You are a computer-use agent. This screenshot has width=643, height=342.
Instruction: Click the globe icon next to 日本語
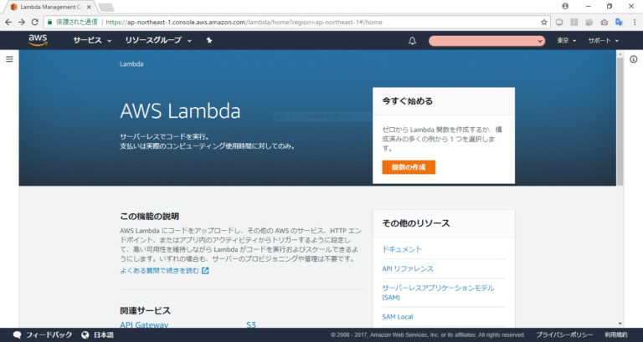click(85, 334)
